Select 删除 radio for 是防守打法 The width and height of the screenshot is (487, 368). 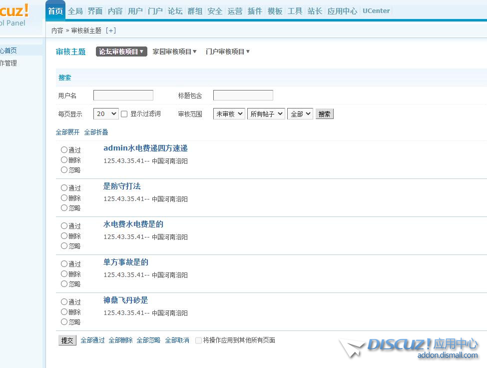coord(64,197)
